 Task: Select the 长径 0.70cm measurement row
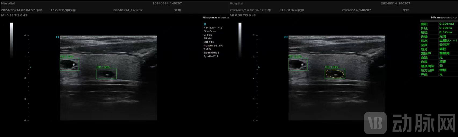click(x=438, y=28)
